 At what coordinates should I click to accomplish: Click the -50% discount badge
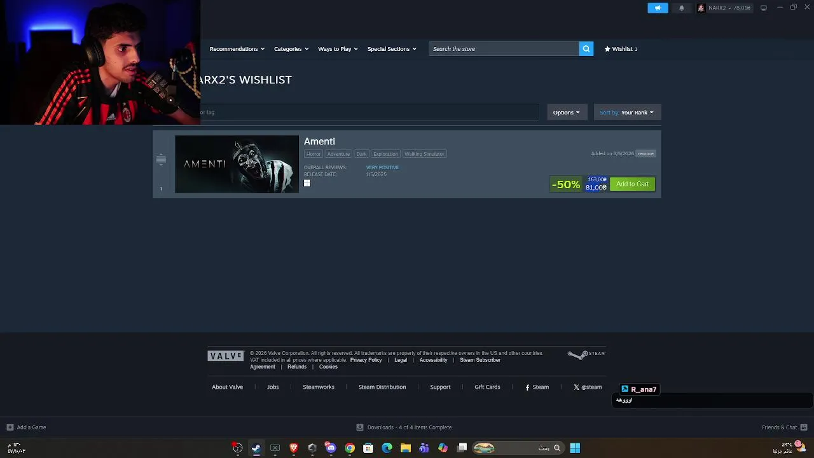pos(566,184)
